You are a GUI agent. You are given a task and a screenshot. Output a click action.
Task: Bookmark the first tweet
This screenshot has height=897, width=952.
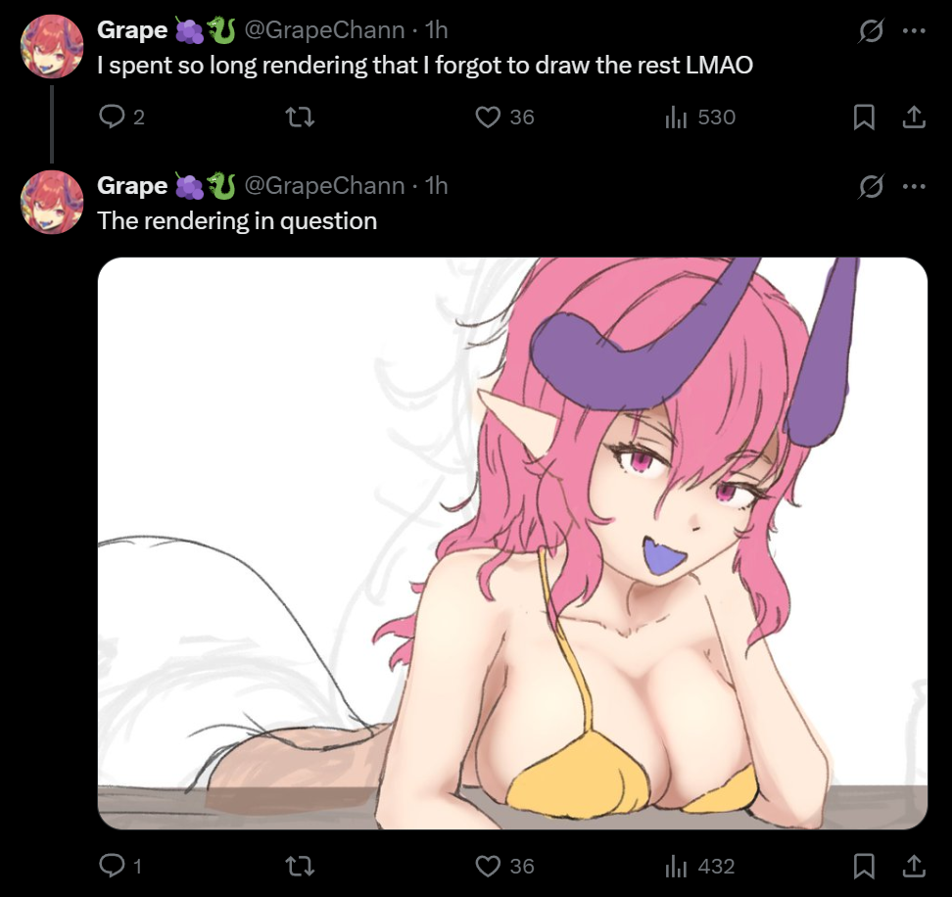click(864, 117)
